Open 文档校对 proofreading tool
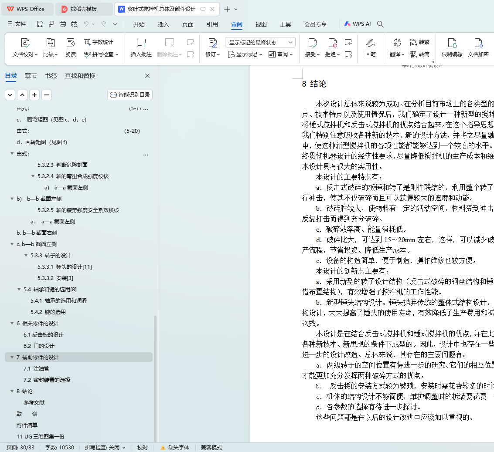 [25, 48]
